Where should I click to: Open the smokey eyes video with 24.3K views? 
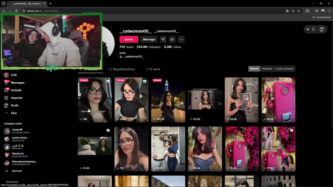pyautogui.click(x=205, y=100)
